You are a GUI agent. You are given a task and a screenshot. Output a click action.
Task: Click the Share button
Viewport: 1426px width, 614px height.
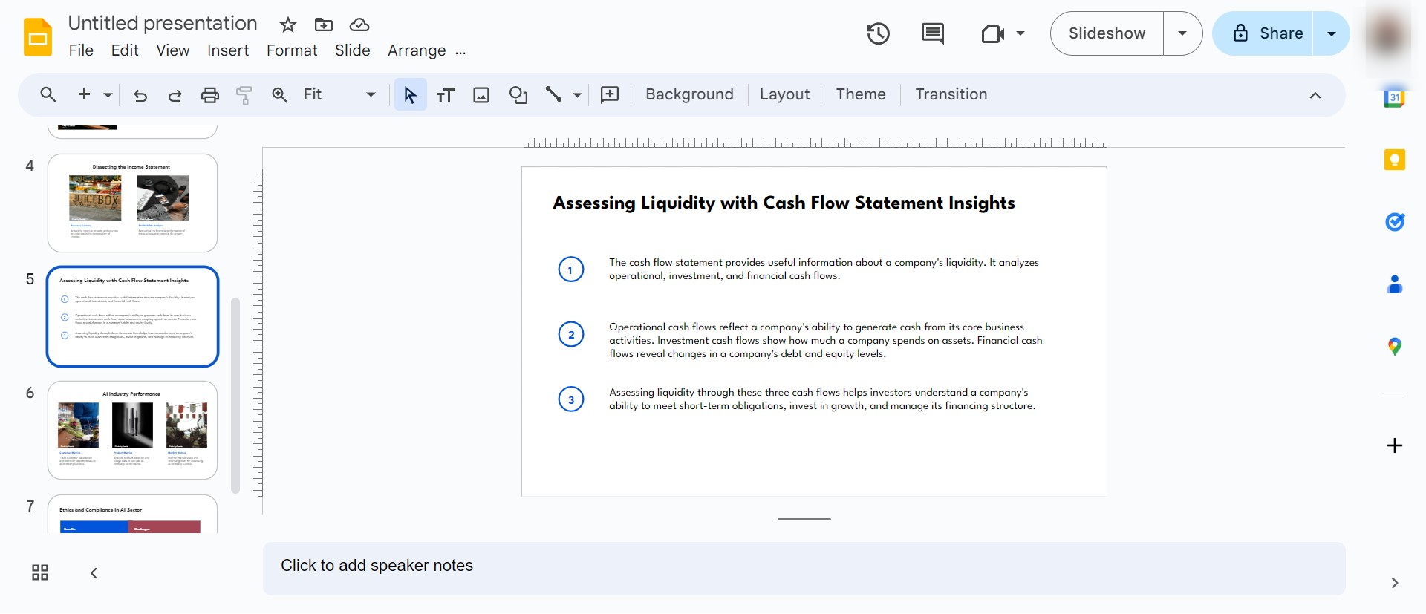click(x=1263, y=33)
